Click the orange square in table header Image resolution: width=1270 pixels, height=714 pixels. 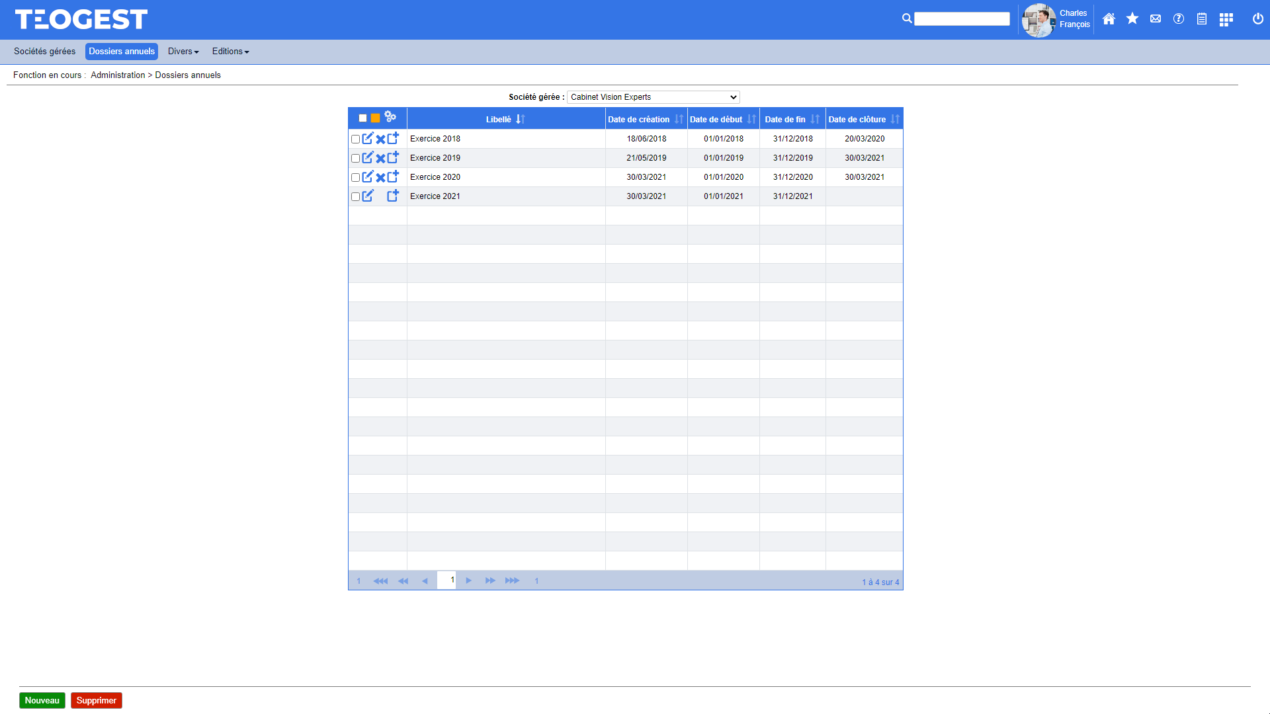click(x=375, y=118)
